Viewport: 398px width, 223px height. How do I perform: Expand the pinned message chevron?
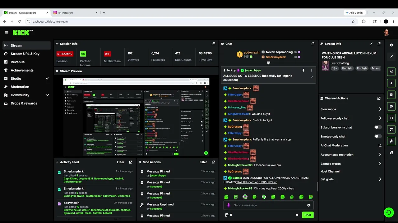(312, 77)
